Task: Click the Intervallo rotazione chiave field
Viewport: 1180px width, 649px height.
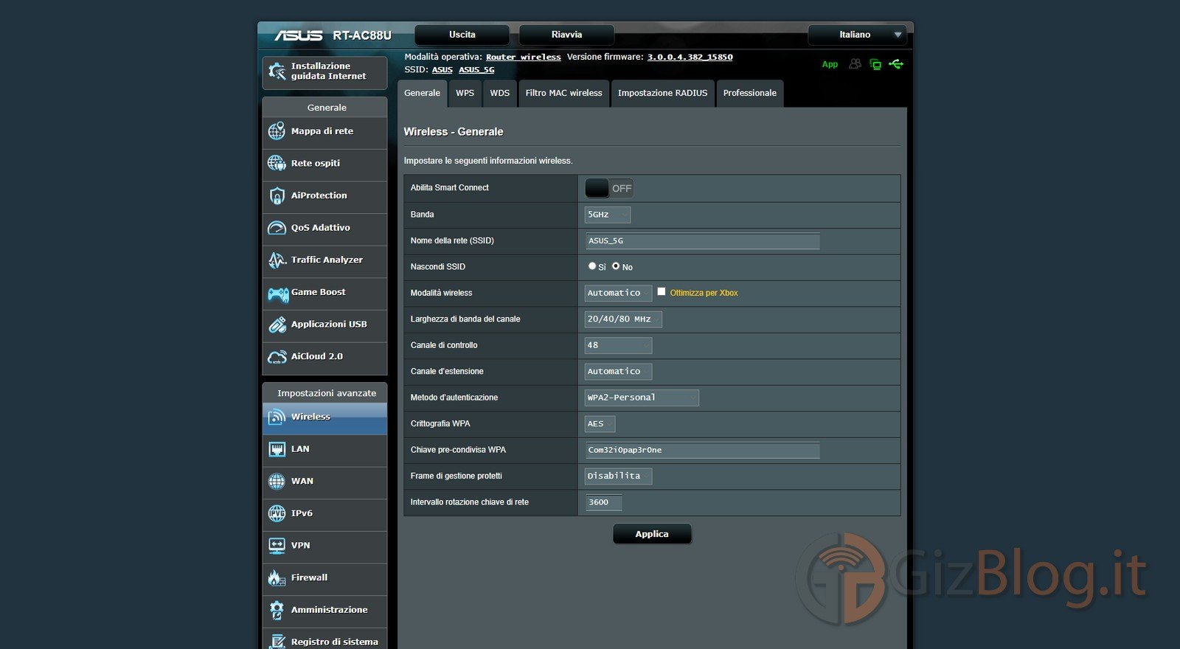Action: [x=604, y=502]
